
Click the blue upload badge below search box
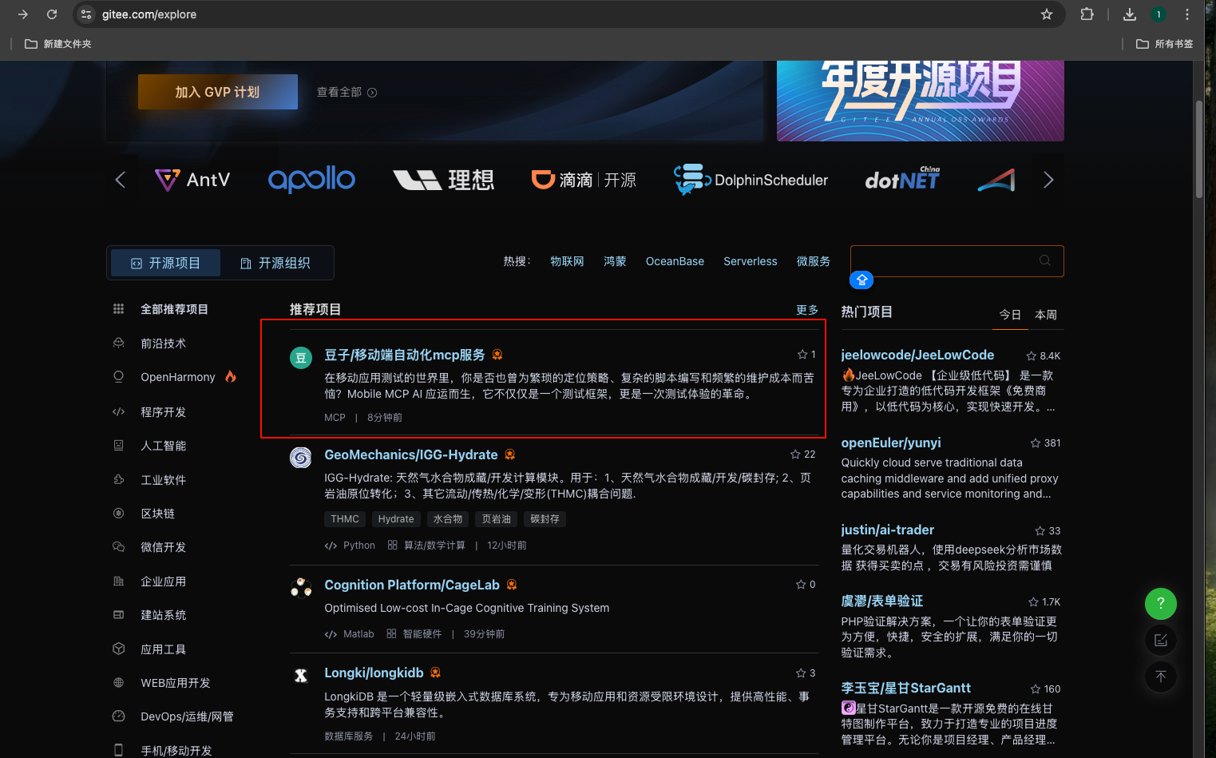[861, 280]
